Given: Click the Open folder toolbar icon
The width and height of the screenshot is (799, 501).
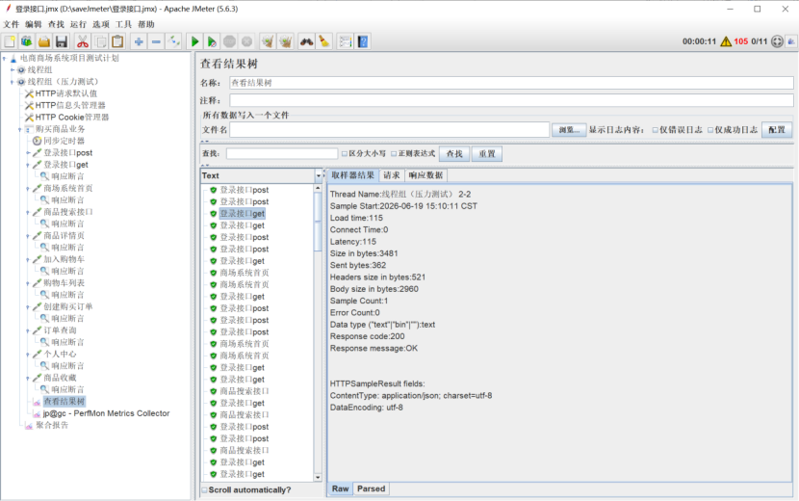Looking at the screenshot, I should pyautogui.click(x=44, y=41).
